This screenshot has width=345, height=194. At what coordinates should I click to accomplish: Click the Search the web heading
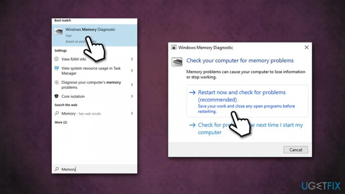coord(66,105)
